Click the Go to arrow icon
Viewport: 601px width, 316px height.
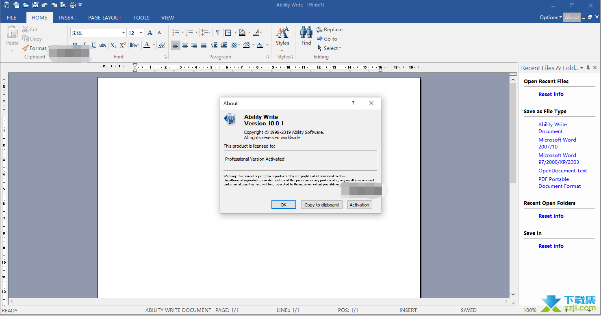coord(319,39)
